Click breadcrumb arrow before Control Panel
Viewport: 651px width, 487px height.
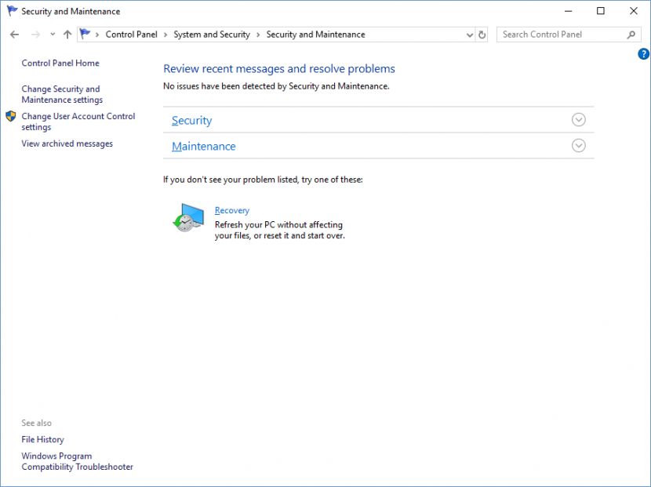point(97,35)
